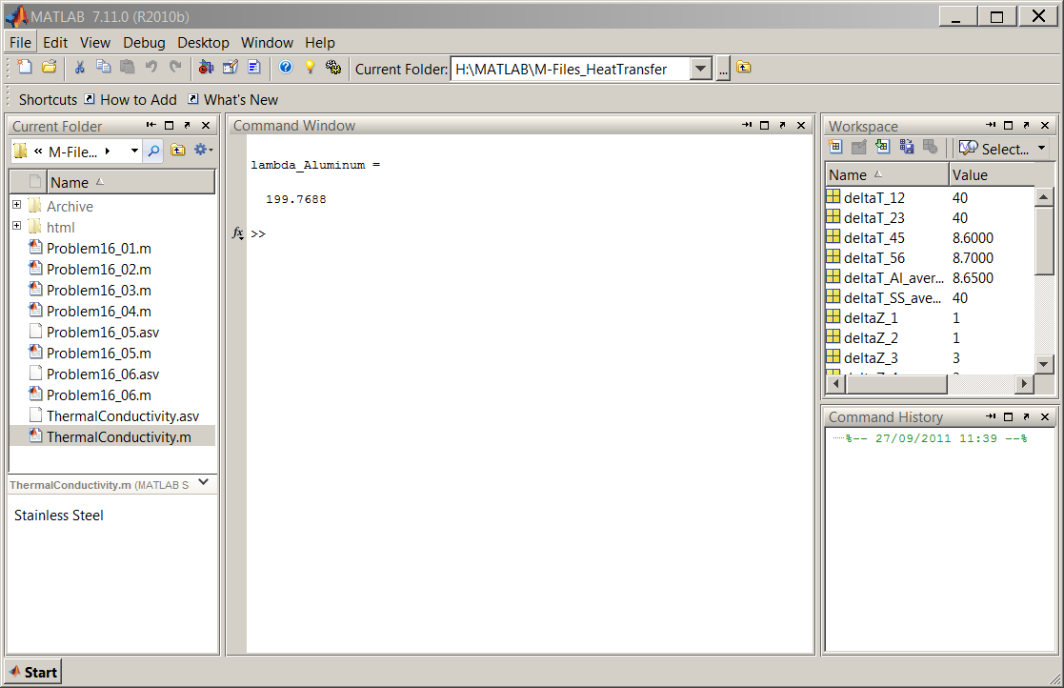Open the plot Select... dropdown arrow
The width and height of the screenshot is (1064, 688).
tap(1041, 148)
